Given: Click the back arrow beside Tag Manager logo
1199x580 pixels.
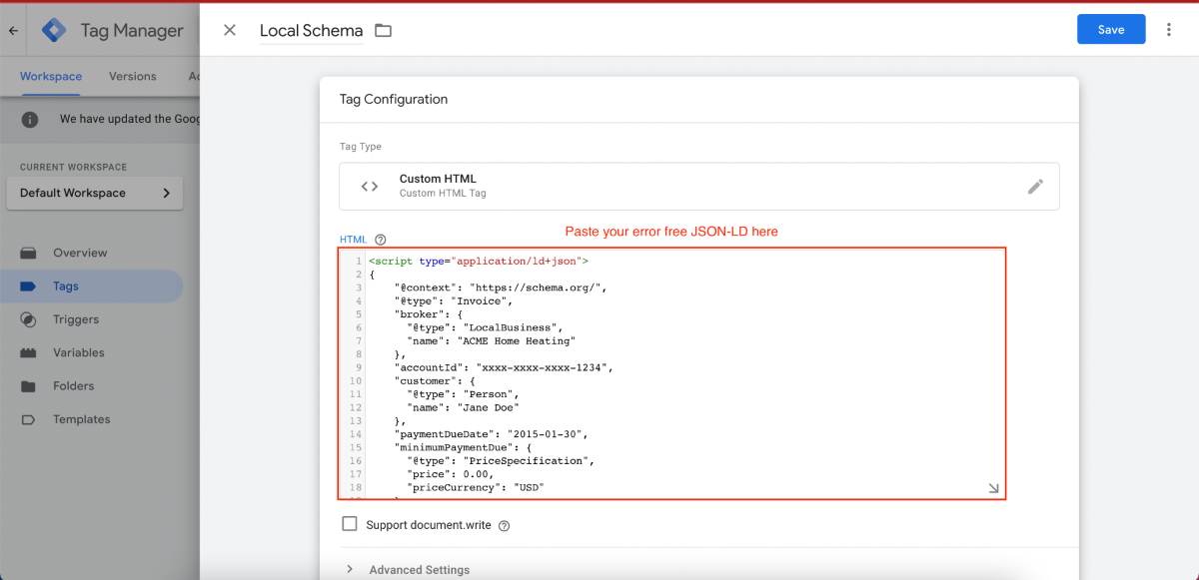Looking at the screenshot, I should [x=13, y=31].
